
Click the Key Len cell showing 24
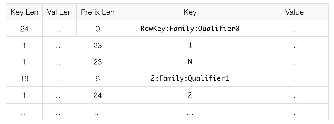point(24,29)
